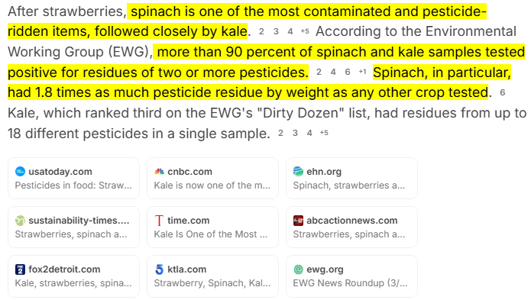Viewport: 531px width, 300px height.
Task: Open the time.com Kale article card
Action: click(212, 227)
